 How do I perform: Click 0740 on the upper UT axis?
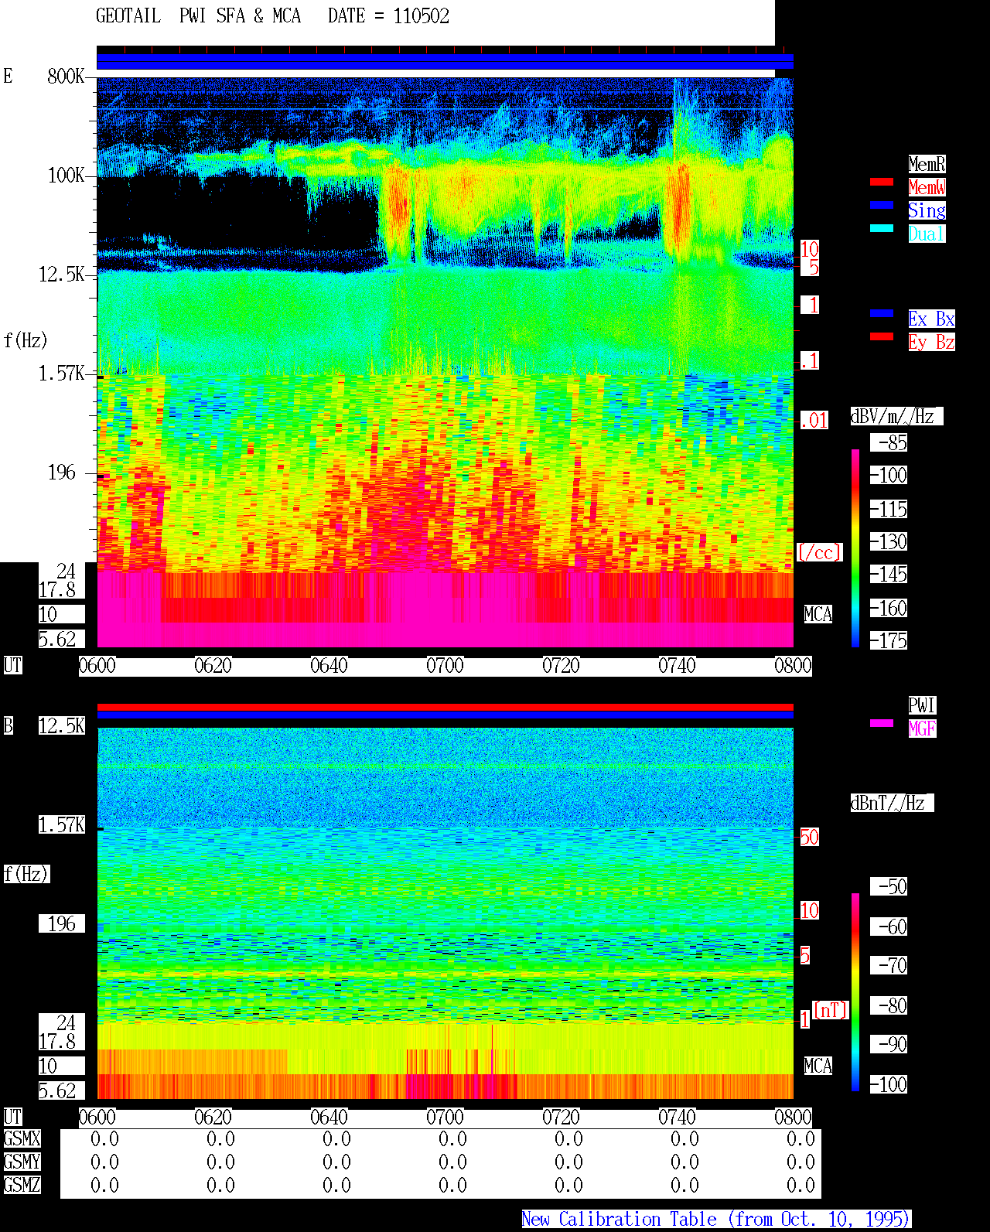click(x=678, y=666)
